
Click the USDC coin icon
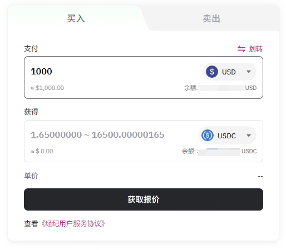(208, 136)
